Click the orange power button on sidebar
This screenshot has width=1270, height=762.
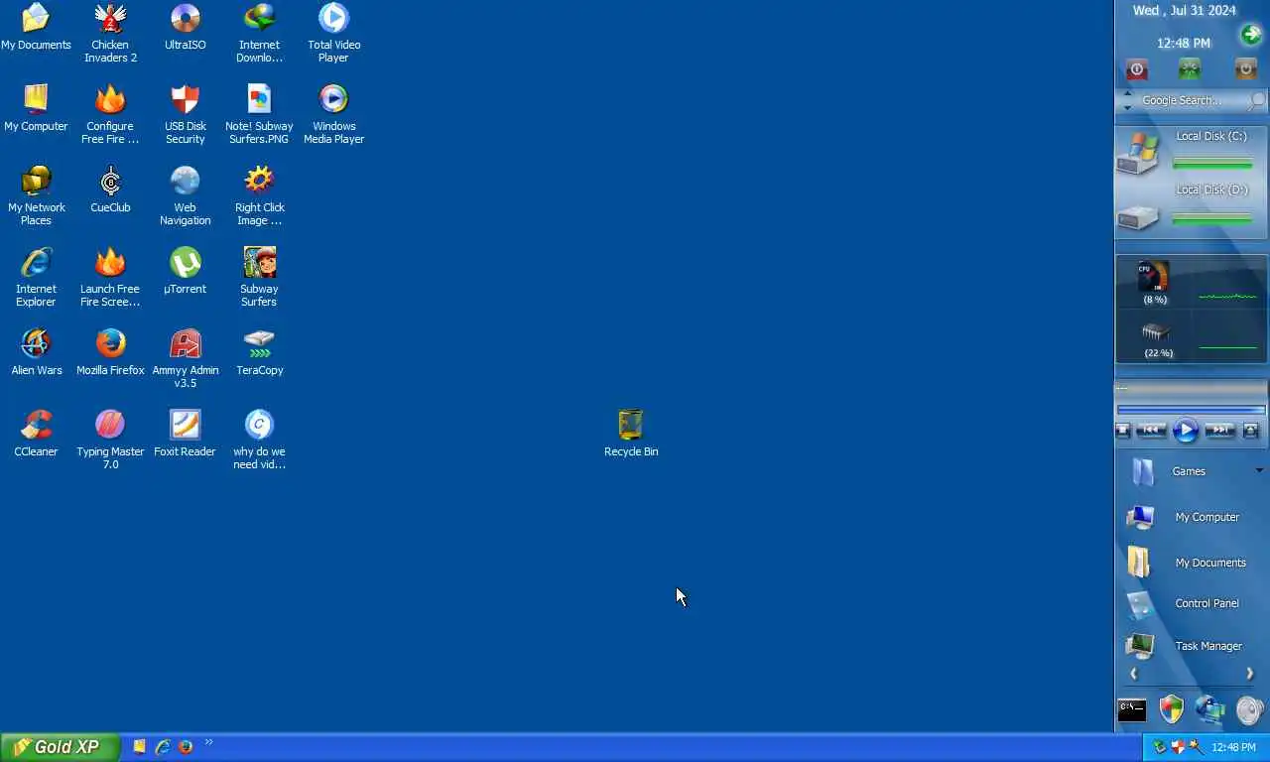coord(1245,69)
